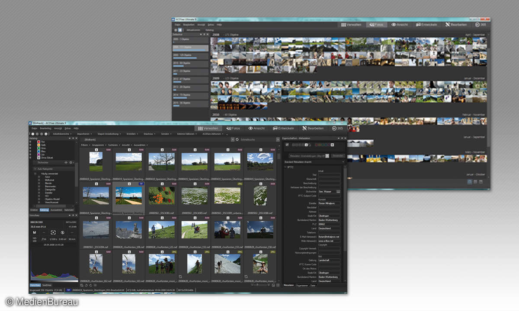Collapse the IPTC section

click(x=285, y=167)
